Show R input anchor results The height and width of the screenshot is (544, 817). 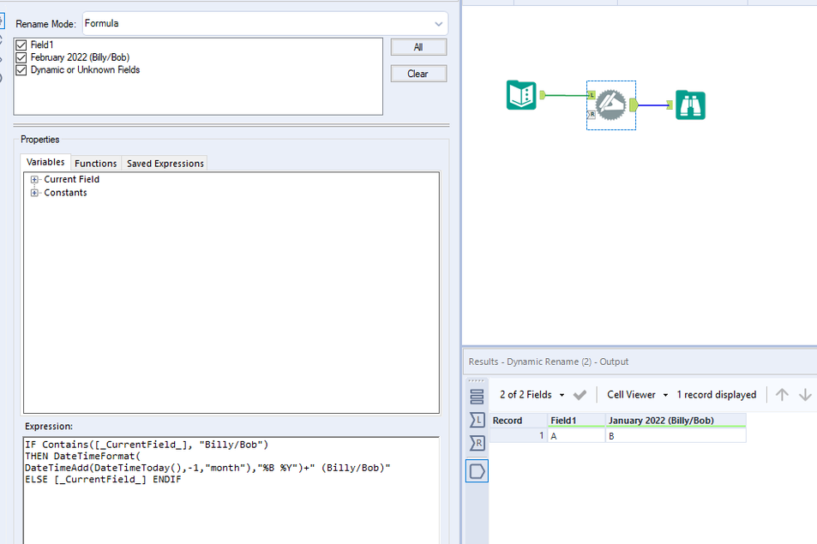click(x=477, y=443)
